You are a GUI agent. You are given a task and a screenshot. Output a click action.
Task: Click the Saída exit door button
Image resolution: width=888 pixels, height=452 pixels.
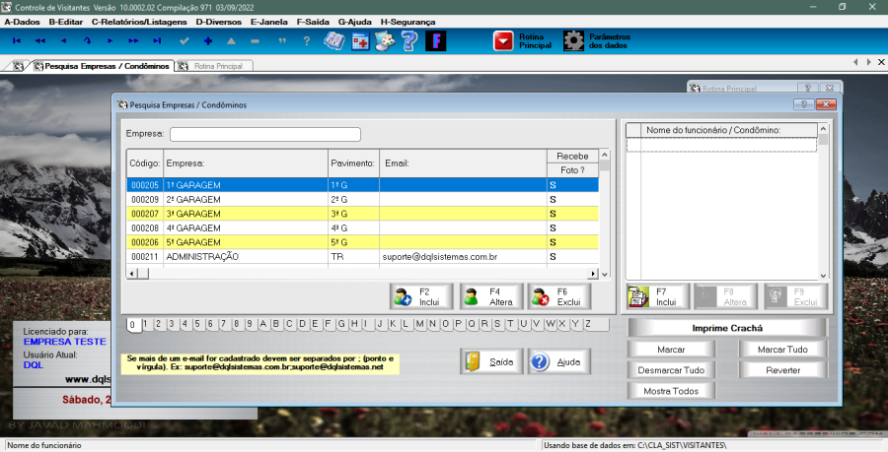tap(491, 361)
